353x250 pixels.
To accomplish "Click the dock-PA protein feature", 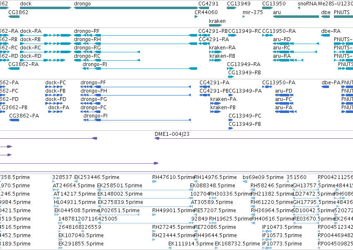I will coord(56,112).
